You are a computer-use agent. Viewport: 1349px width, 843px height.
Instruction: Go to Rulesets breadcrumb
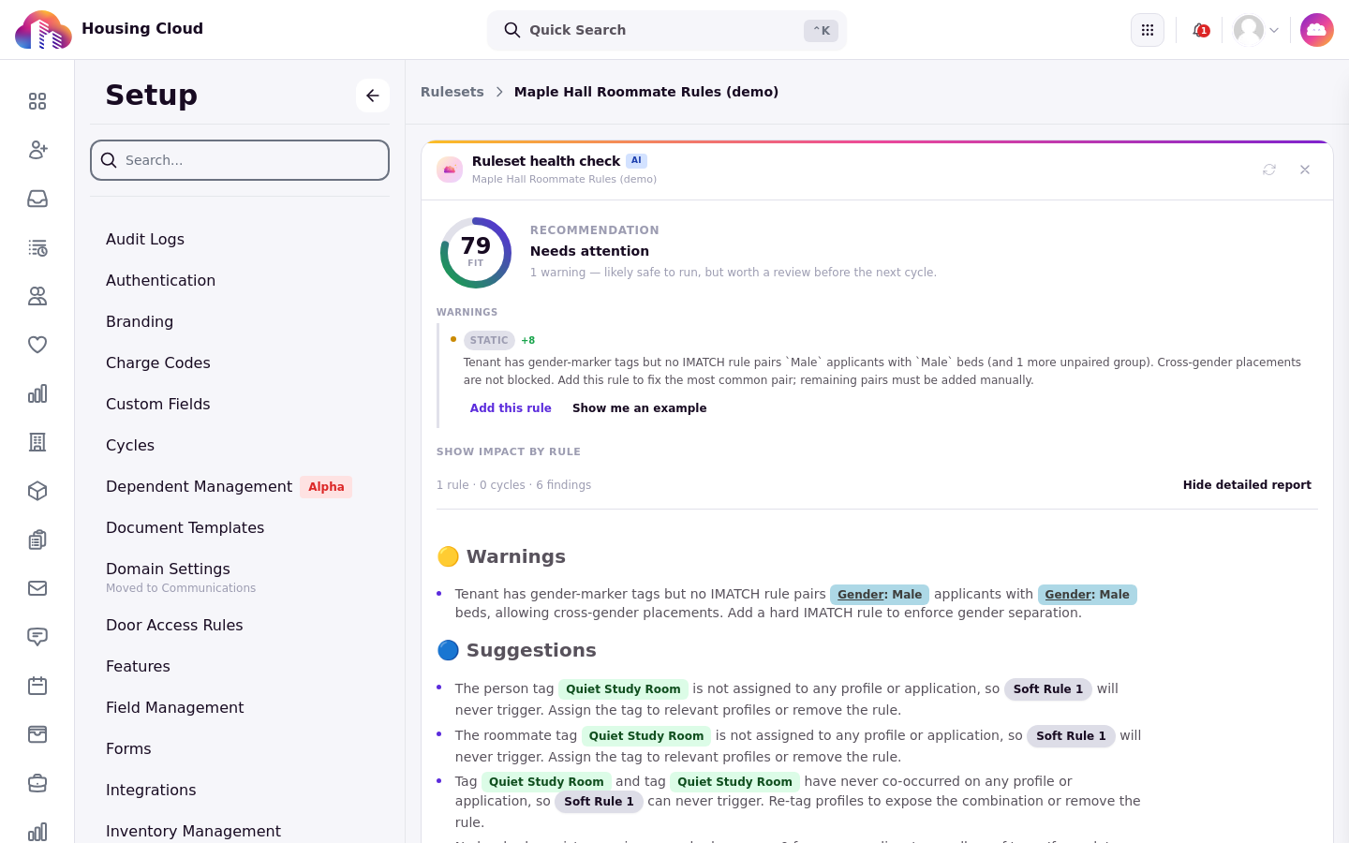coord(452,92)
